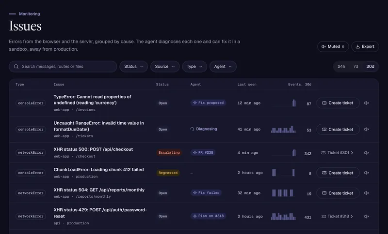Screen dimensions: 388x234
Task: Click the 431 events count
Action: pos(308,217)
